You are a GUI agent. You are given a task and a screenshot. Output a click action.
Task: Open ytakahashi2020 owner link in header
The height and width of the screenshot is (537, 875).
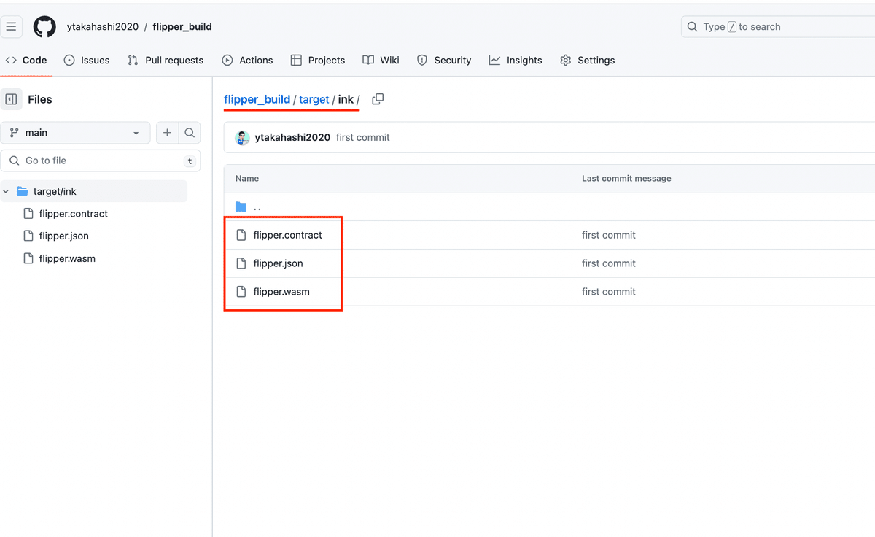(x=103, y=27)
